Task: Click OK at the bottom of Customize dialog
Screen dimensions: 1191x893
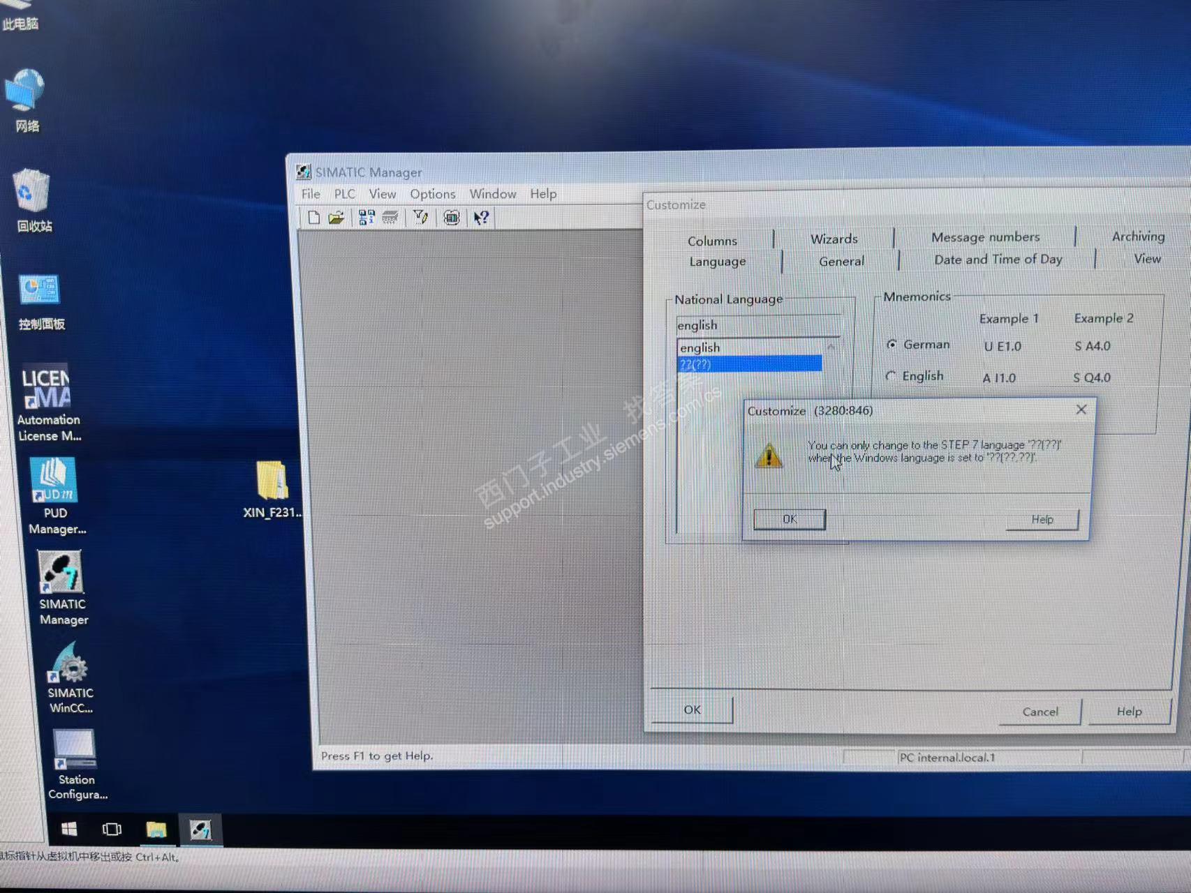Action: tap(692, 710)
